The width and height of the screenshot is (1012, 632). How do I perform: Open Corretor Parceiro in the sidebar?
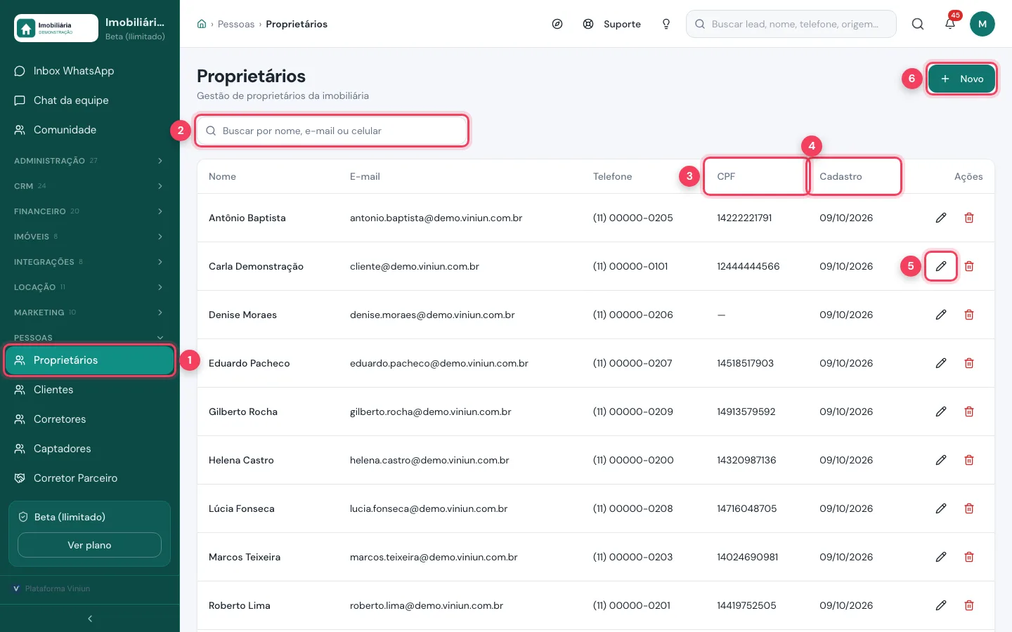(x=90, y=478)
